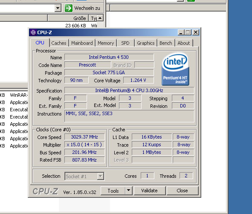Click the Close button in CPU-Z
The width and height of the screenshot is (252, 214).
[182, 191]
